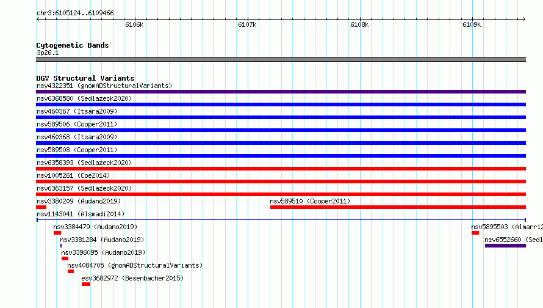Click the gray 3p26.1 cytogenetic band bar
The width and height of the screenshot is (543, 308).
point(281,59)
